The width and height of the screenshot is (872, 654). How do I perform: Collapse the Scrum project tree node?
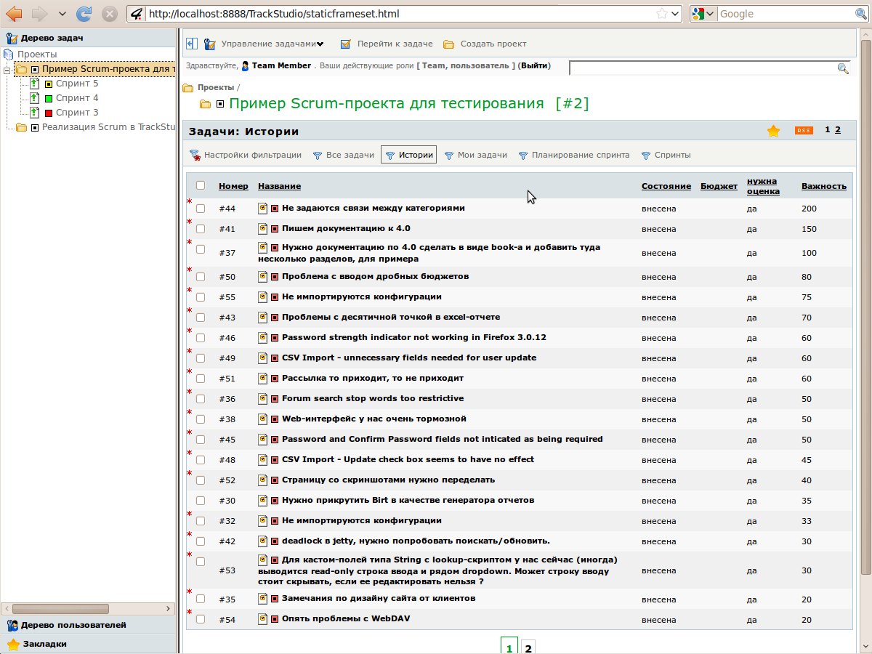7,70
